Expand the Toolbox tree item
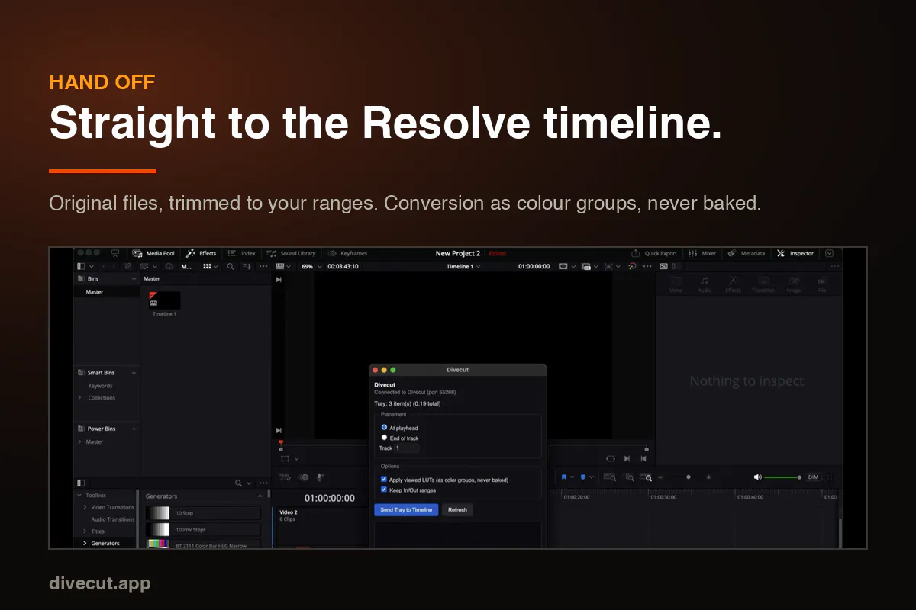 point(79,495)
